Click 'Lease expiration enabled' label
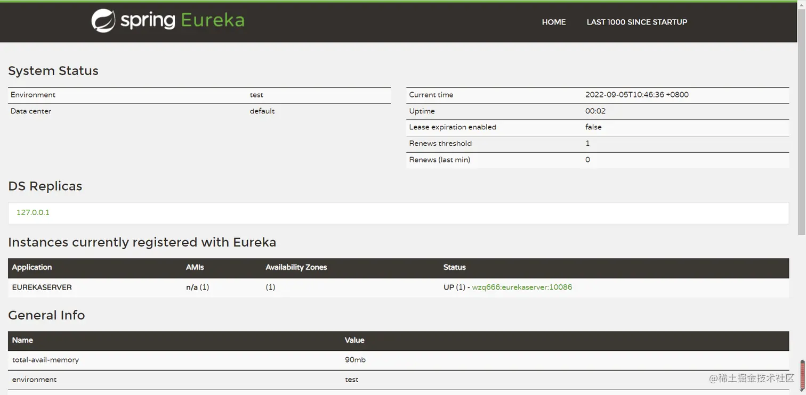The height and width of the screenshot is (395, 806). point(453,127)
